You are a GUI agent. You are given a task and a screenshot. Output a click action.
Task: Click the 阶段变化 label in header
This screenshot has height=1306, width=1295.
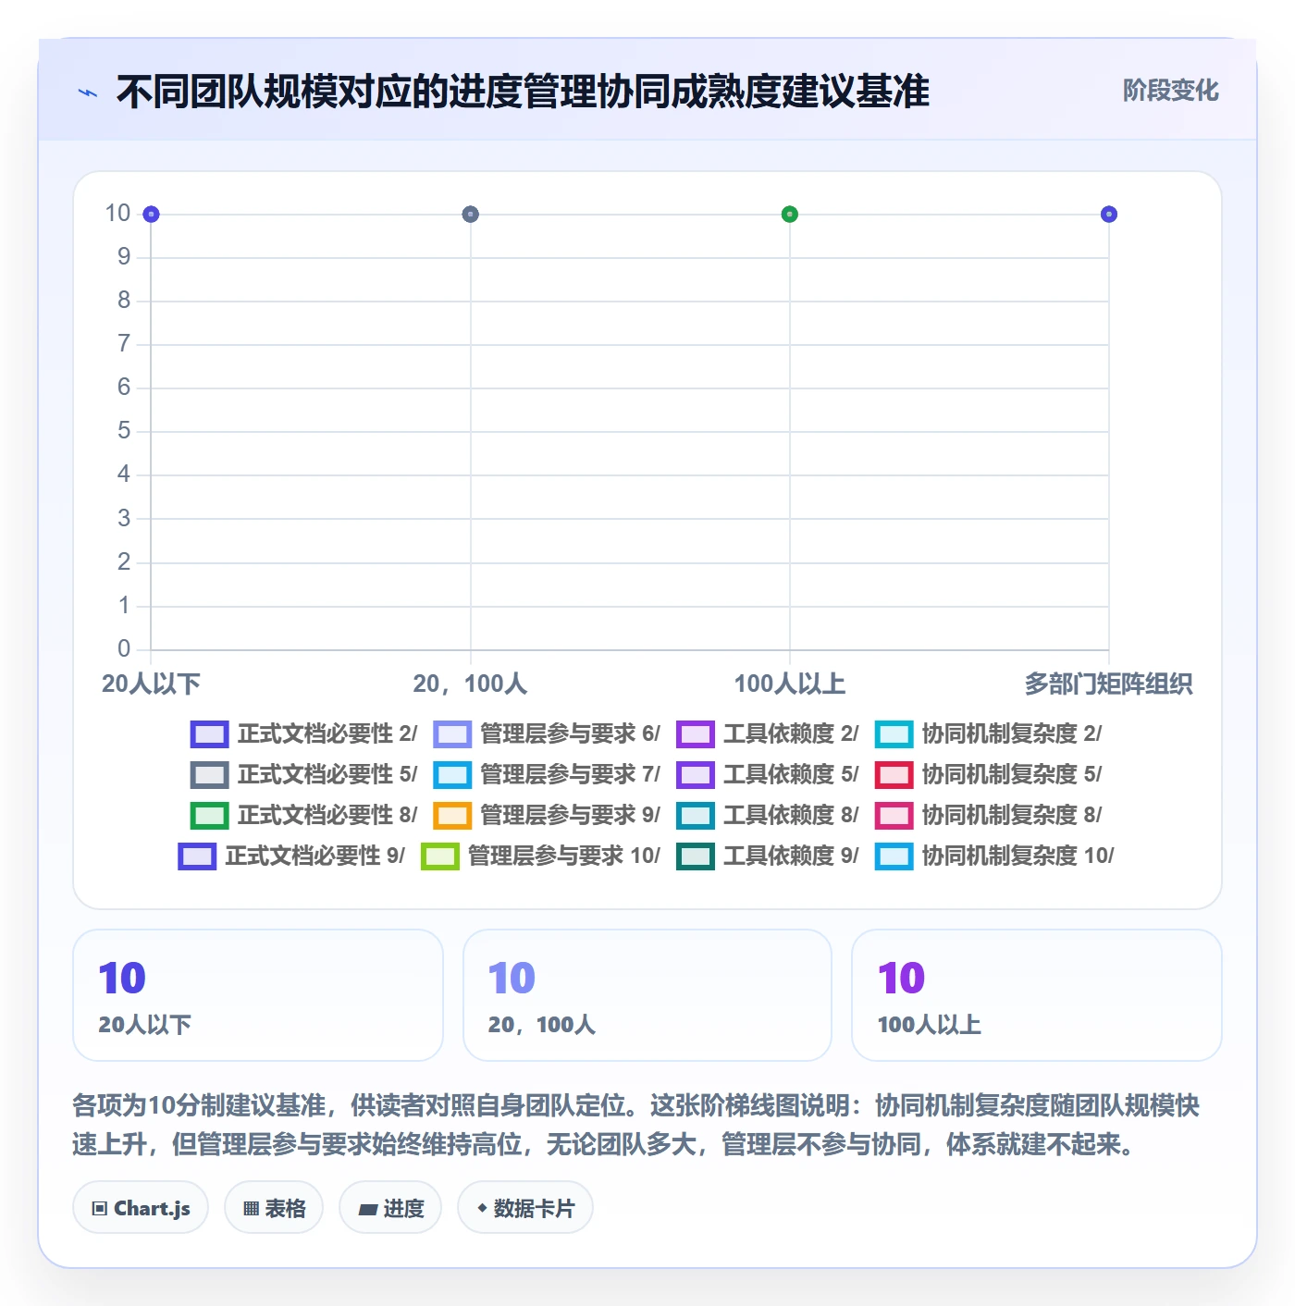(1170, 91)
